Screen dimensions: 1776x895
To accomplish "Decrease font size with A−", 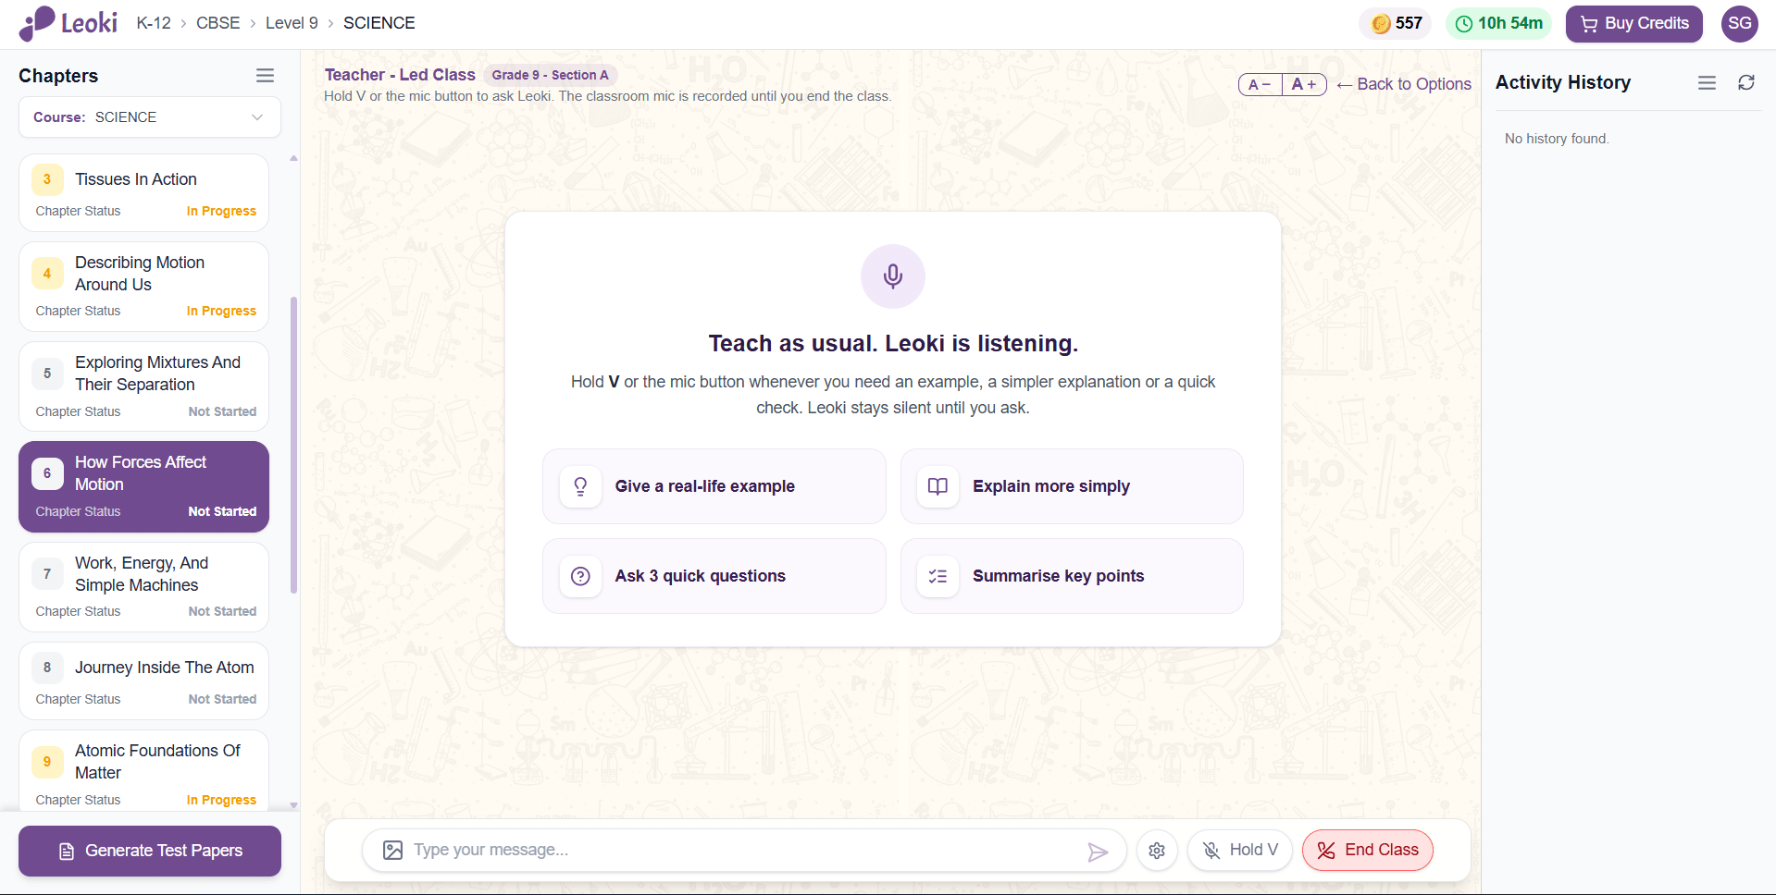I will tap(1261, 85).
